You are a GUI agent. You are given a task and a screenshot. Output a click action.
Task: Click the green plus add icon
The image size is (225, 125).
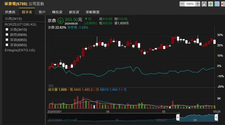click(210, 4)
